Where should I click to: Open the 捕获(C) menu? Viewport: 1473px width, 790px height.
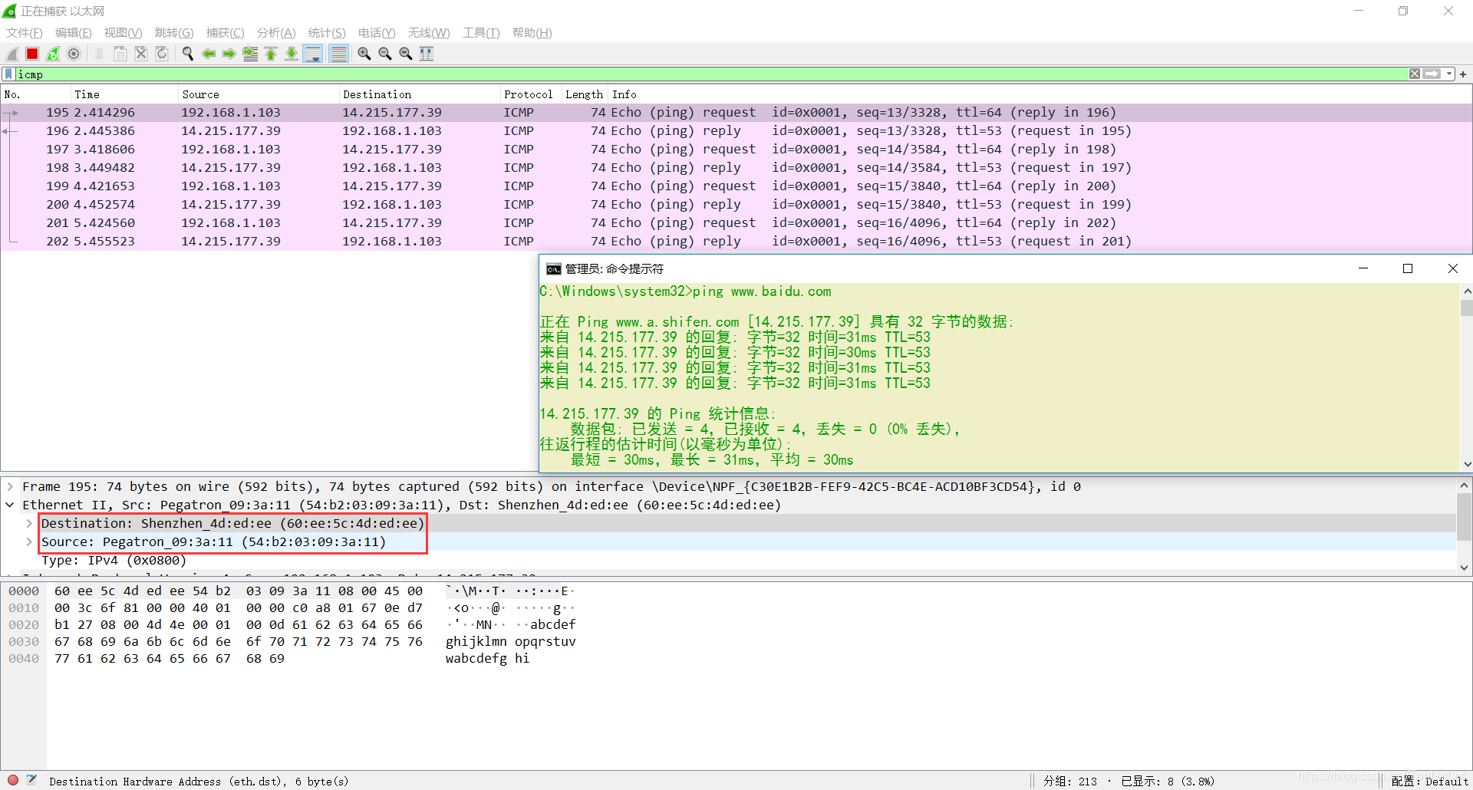[x=226, y=32]
